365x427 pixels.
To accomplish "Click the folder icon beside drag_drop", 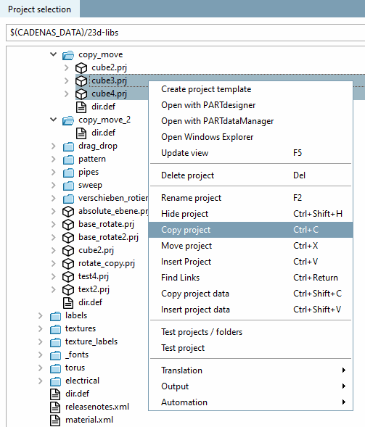I will 68,146.
